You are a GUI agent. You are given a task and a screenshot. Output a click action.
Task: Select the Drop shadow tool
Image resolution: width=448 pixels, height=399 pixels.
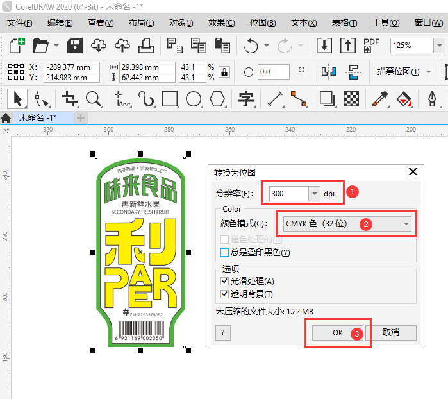click(x=328, y=99)
